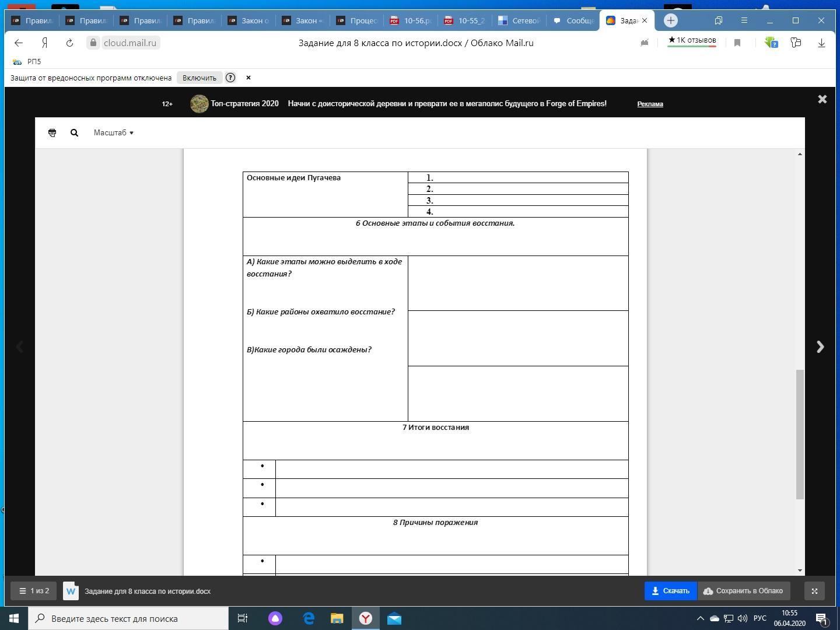
Task: Open search with magnifier icon in viewer
Action: (74, 133)
